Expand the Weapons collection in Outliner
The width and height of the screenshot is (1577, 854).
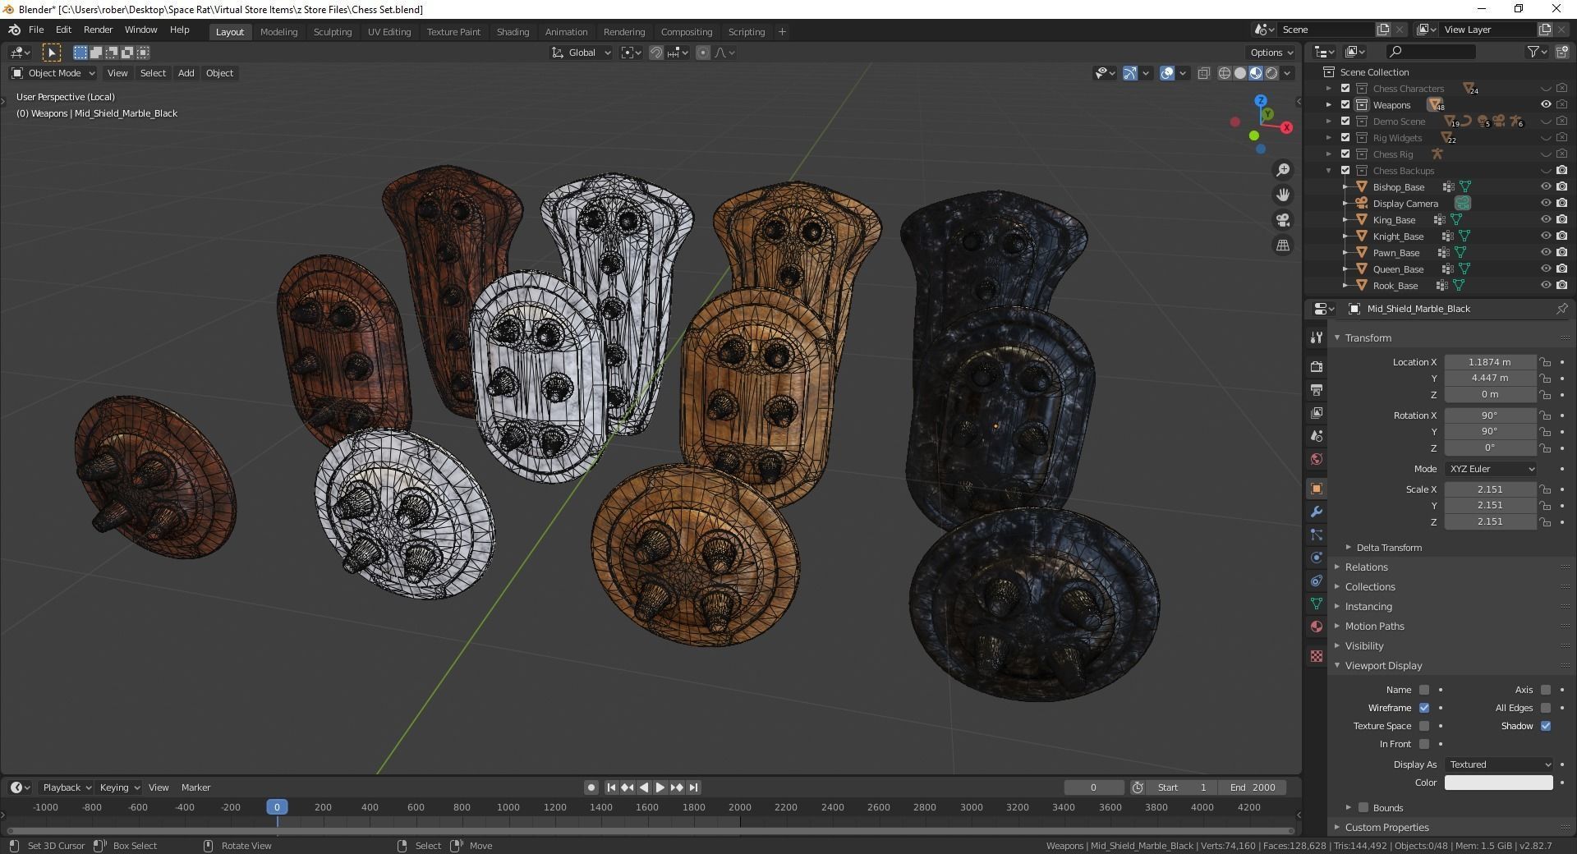point(1329,105)
